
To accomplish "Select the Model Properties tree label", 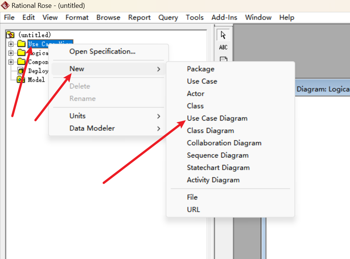I will coord(37,80).
